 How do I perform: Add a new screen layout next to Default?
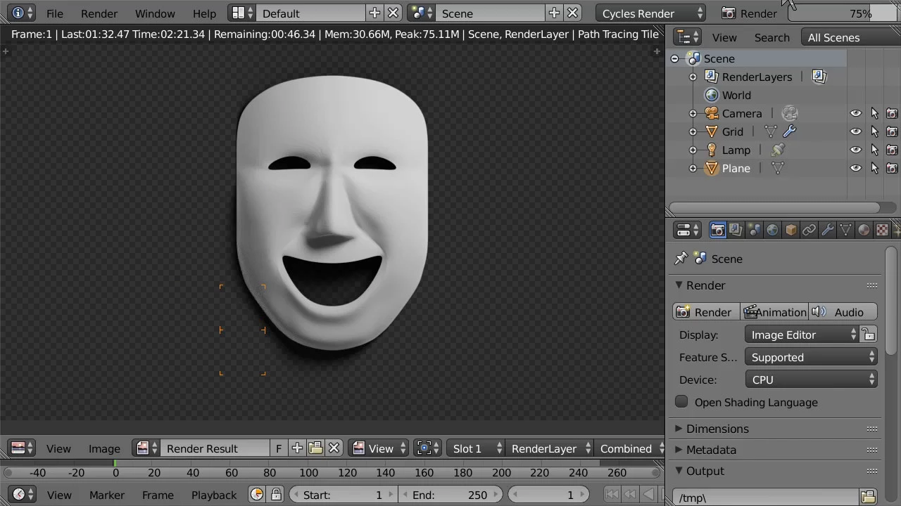click(x=374, y=13)
